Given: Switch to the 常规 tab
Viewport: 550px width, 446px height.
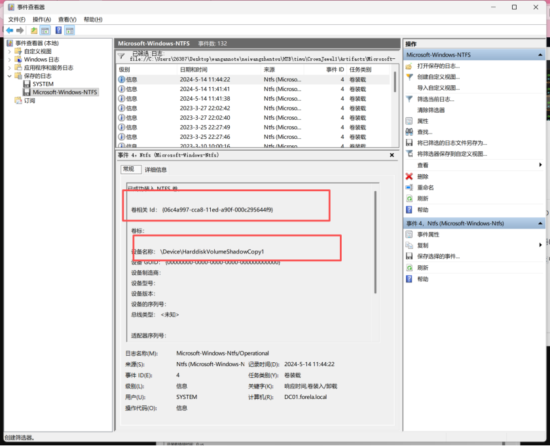Looking at the screenshot, I should tap(131, 169).
